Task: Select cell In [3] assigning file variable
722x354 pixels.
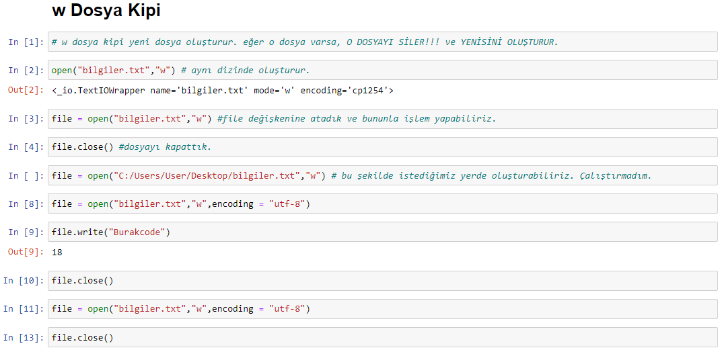Action: [x=383, y=119]
